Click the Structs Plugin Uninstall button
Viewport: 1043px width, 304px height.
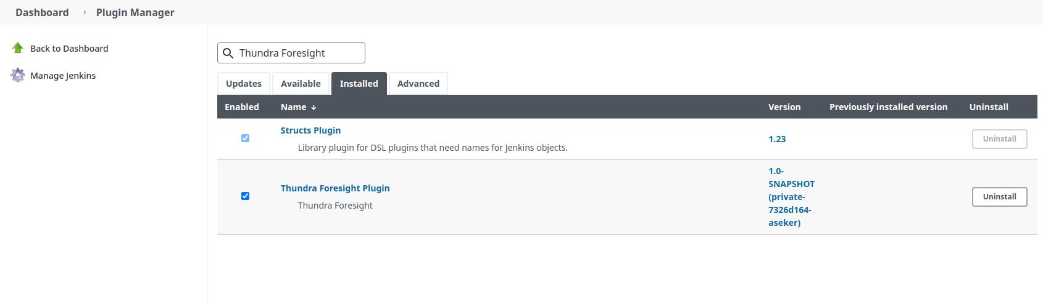click(x=999, y=139)
